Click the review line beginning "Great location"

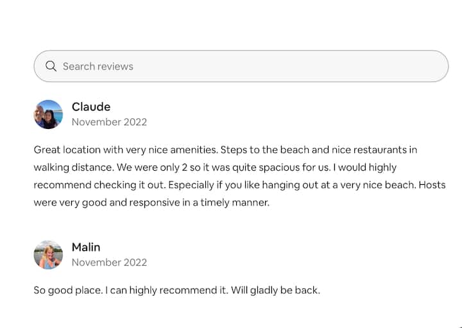pos(225,150)
